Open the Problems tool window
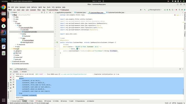 [39, 101]
